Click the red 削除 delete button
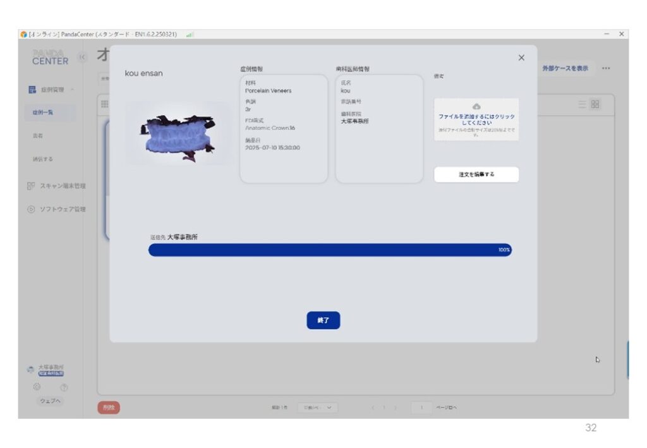Viewport: 647px width, 448px height. coord(108,408)
